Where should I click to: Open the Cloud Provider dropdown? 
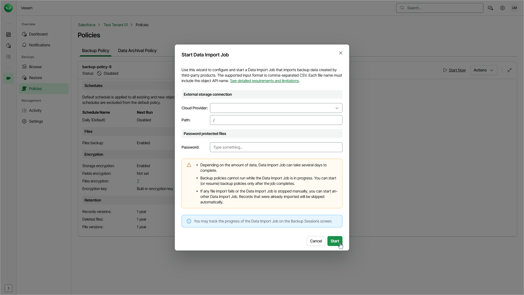(x=276, y=108)
